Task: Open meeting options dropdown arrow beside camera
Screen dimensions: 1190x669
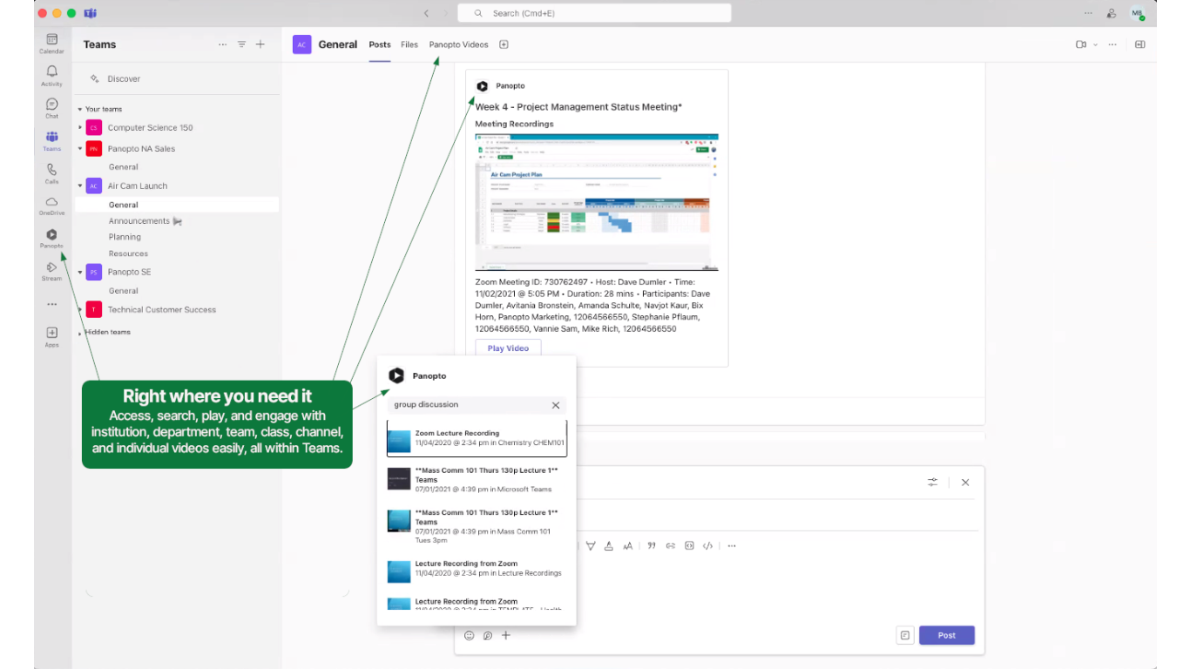Action: [x=1095, y=44]
